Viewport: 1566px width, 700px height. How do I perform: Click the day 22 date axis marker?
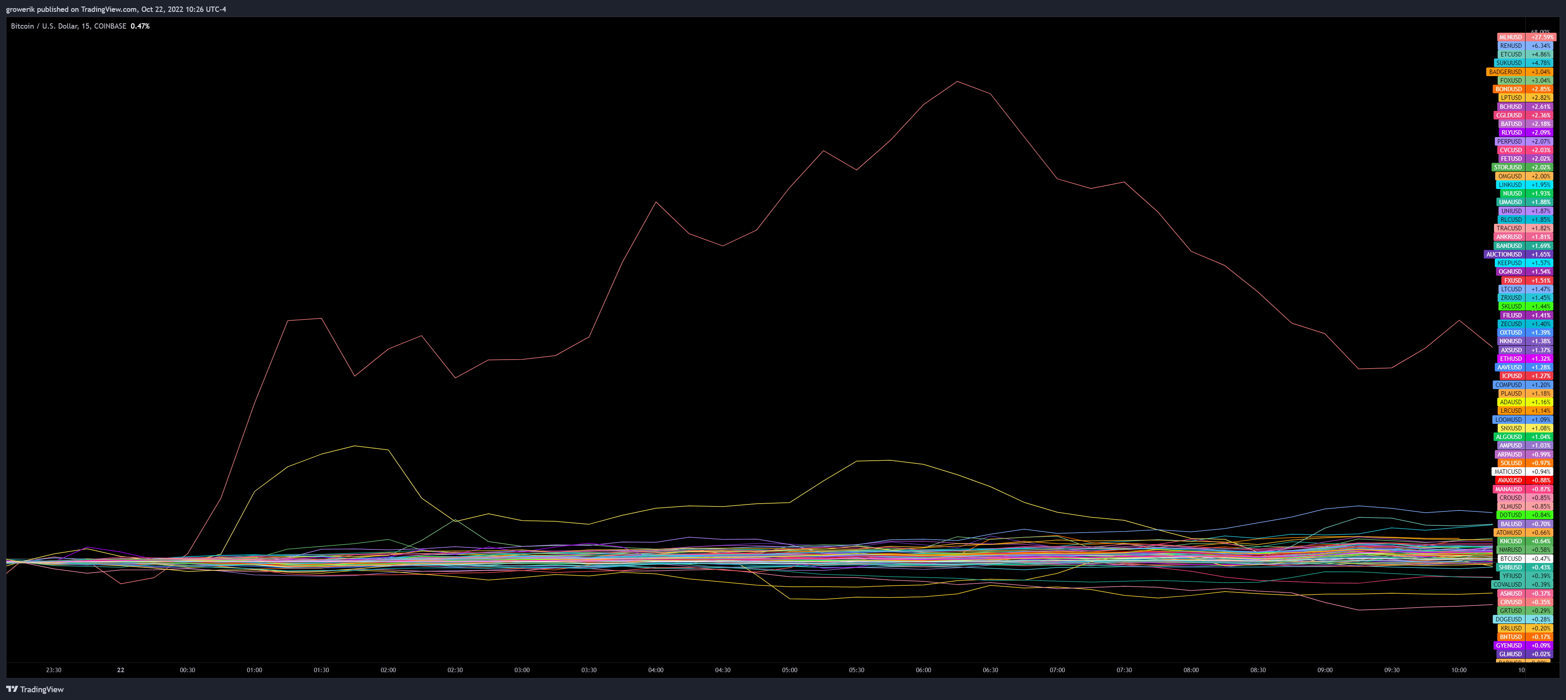pos(120,670)
